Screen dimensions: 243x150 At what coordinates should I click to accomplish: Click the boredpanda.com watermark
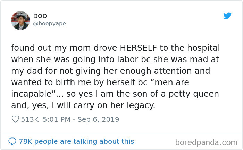(x=206, y=142)
